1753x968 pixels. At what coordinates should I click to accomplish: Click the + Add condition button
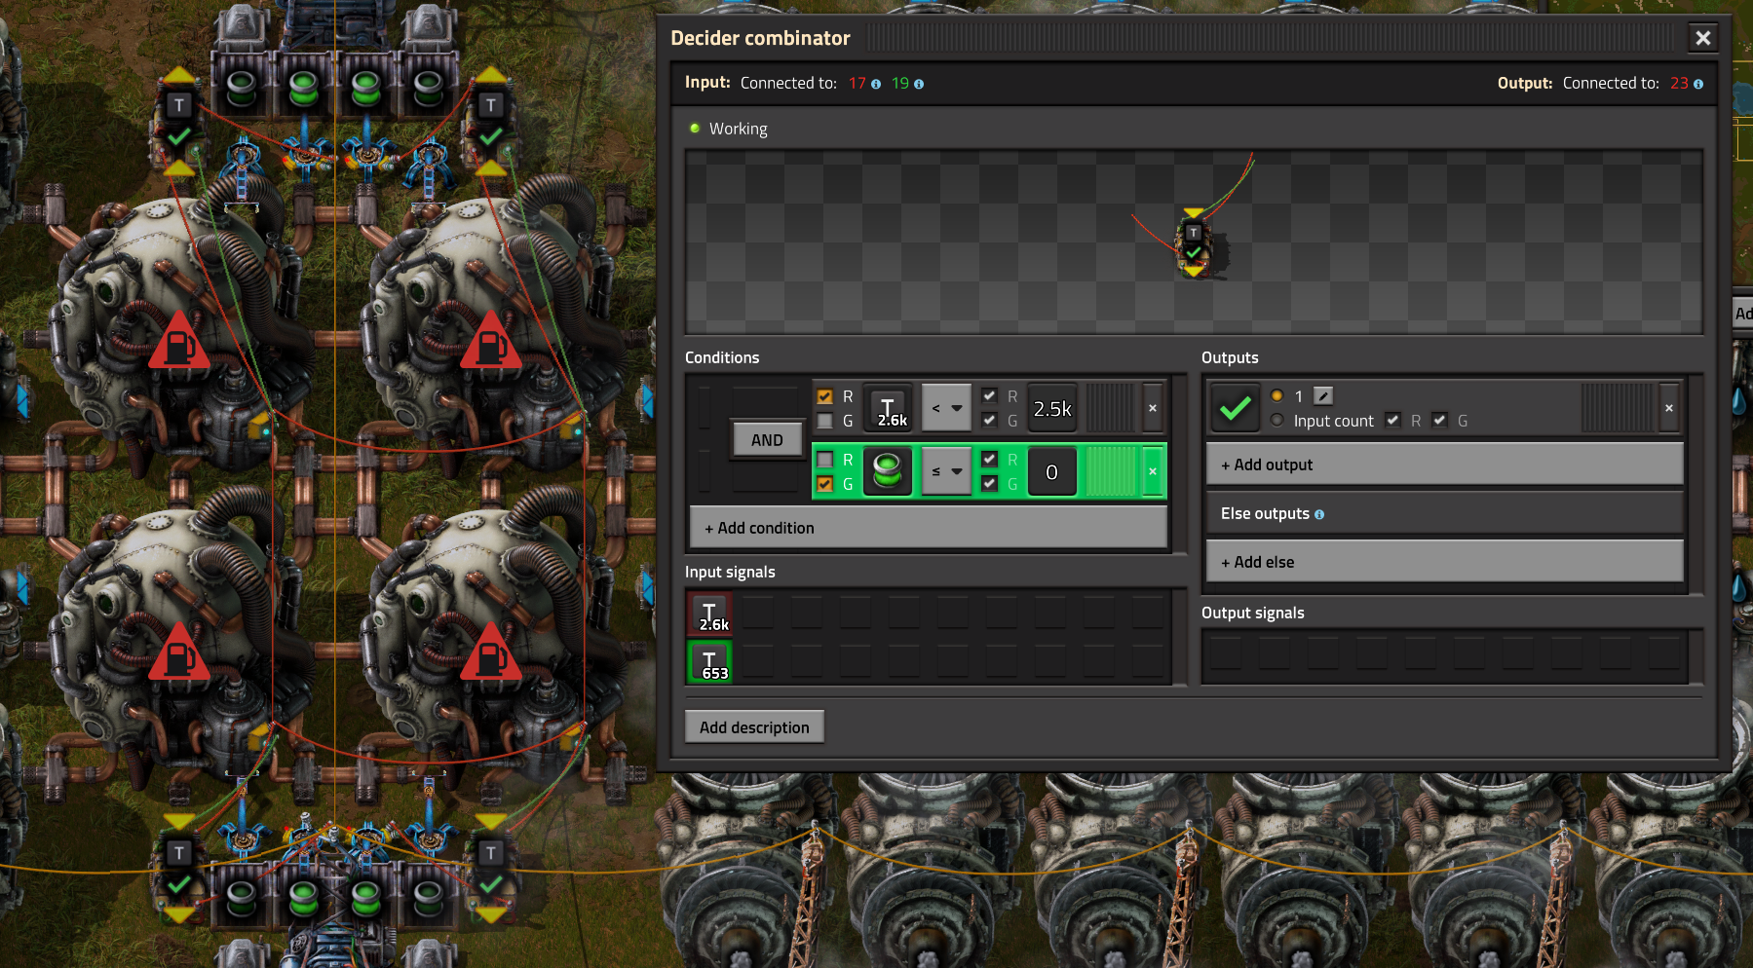pyautogui.click(x=928, y=528)
